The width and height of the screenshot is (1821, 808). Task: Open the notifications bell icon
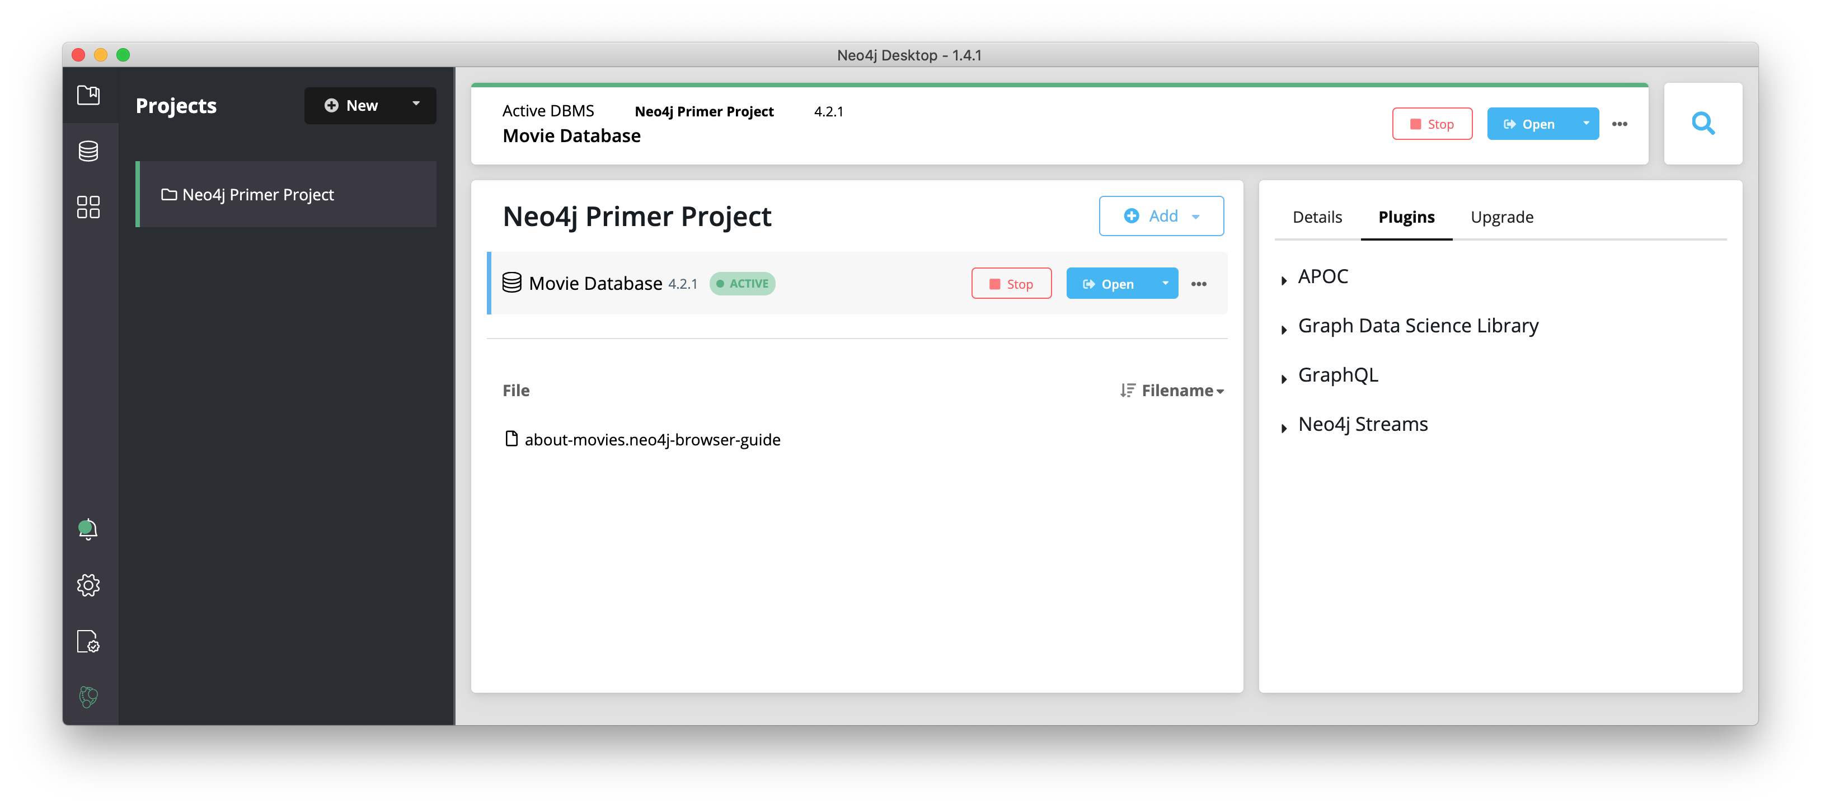[x=88, y=529]
